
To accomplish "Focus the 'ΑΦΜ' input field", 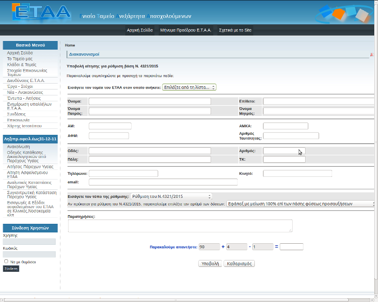I will 109,136.
